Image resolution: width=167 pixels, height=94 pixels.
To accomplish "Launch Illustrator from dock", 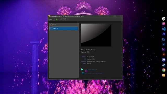I will point(164,55).
